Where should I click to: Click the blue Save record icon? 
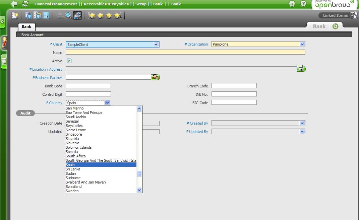tap(46, 15)
